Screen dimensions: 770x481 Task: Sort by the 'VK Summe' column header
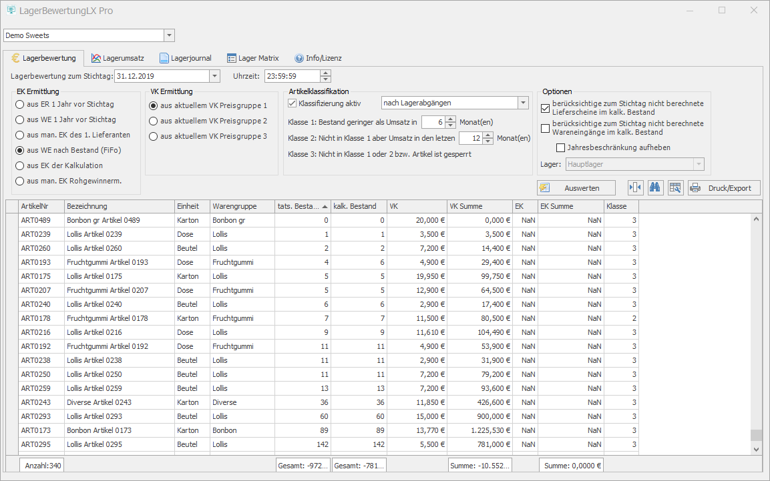point(479,206)
